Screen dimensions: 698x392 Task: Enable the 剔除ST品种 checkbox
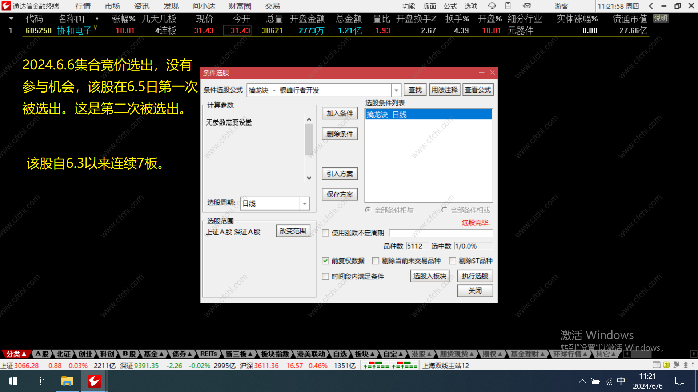pyautogui.click(x=453, y=261)
